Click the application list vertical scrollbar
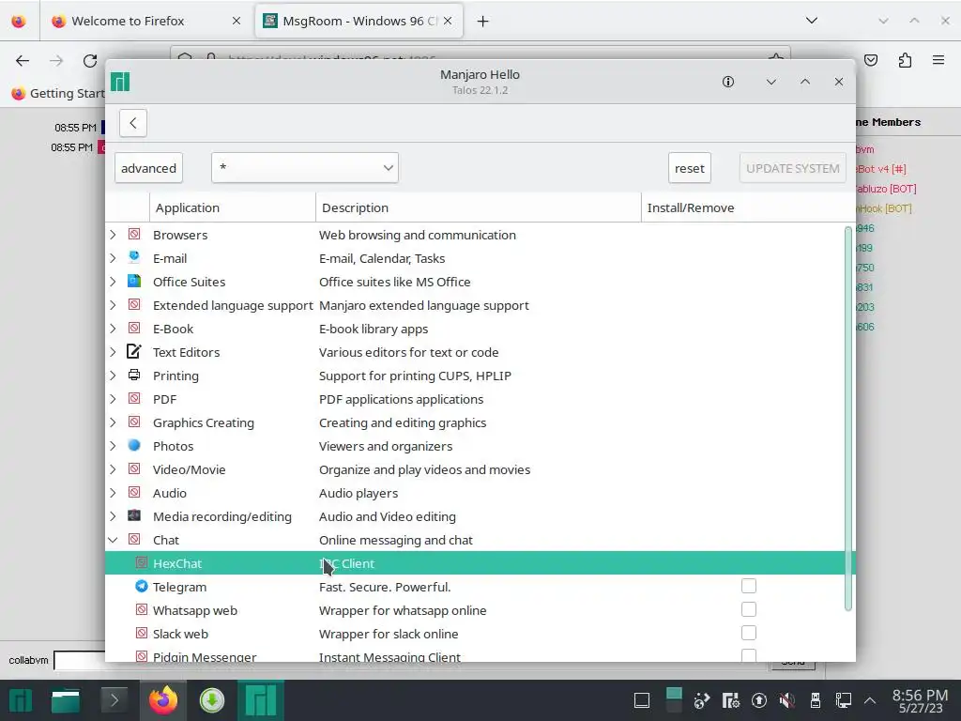Screen dimensions: 961x721 pyautogui.click(x=848, y=419)
